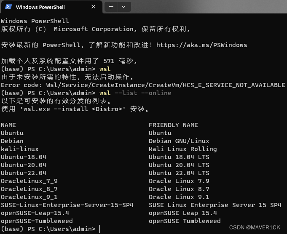Viewport: 287px width, 234px height.
Task: Expand the new tab profile dropdown arrow
Action: (123, 7)
